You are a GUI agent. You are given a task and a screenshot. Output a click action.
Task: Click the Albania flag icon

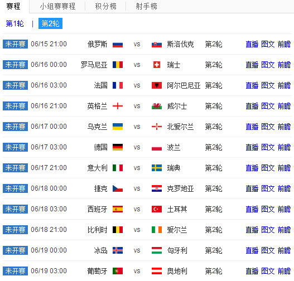[x=157, y=85]
